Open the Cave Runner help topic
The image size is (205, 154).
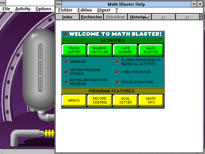point(125,50)
